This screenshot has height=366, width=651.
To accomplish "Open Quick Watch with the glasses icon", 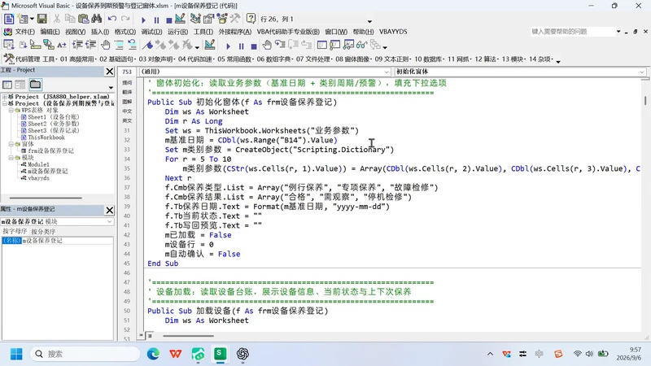I will pyautogui.click(x=361, y=45).
